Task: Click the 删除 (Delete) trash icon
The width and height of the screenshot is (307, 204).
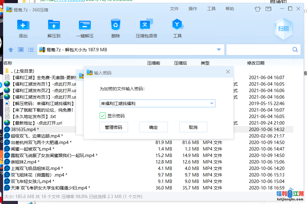Action: tap(115, 25)
